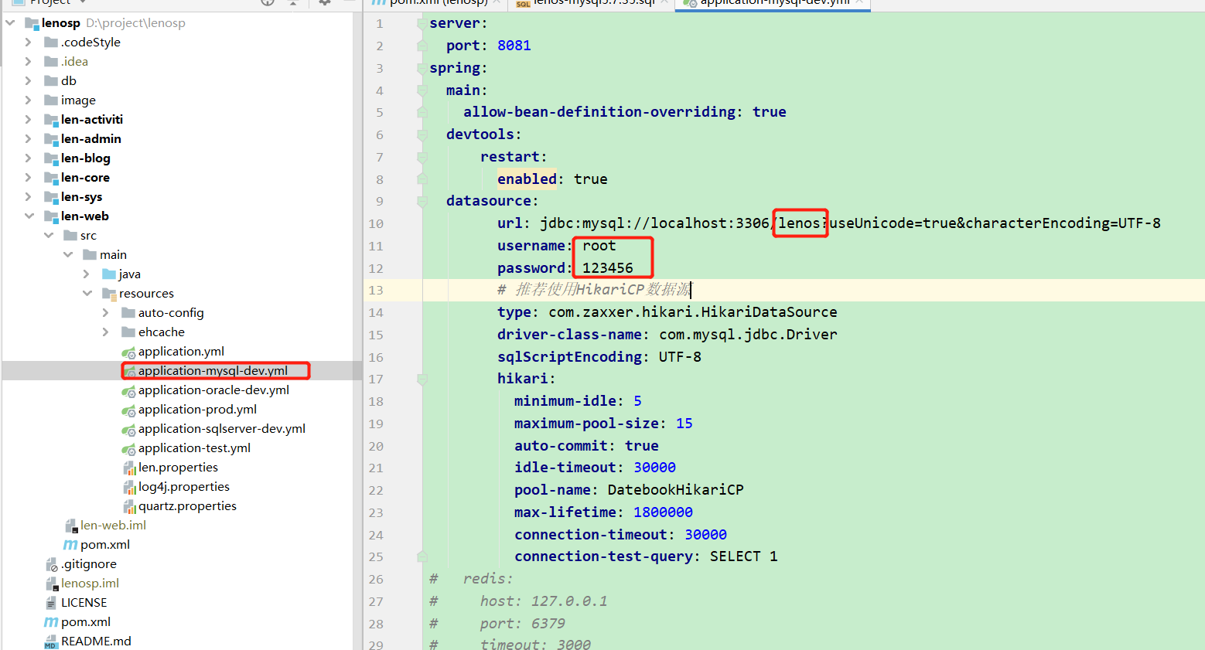Expand the len-core module arrow

coord(29,178)
